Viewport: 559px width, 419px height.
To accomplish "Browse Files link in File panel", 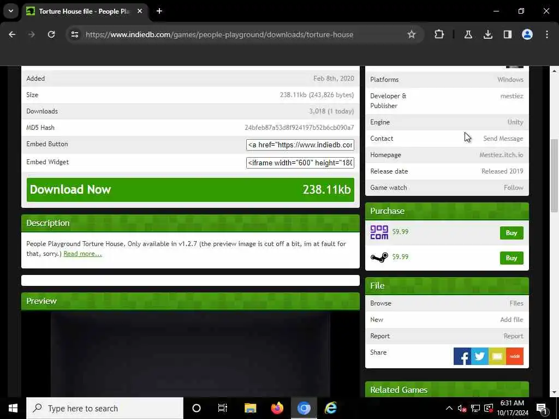I will (516, 303).
